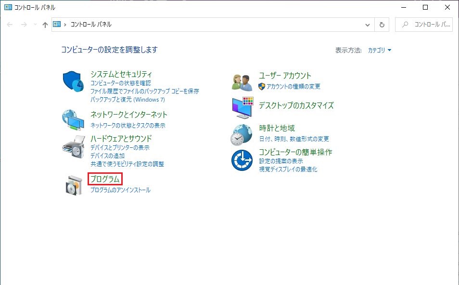Viewport: 459px width, 285px height.
Task: Minimize the Control Panel window
Action: (404, 7)
